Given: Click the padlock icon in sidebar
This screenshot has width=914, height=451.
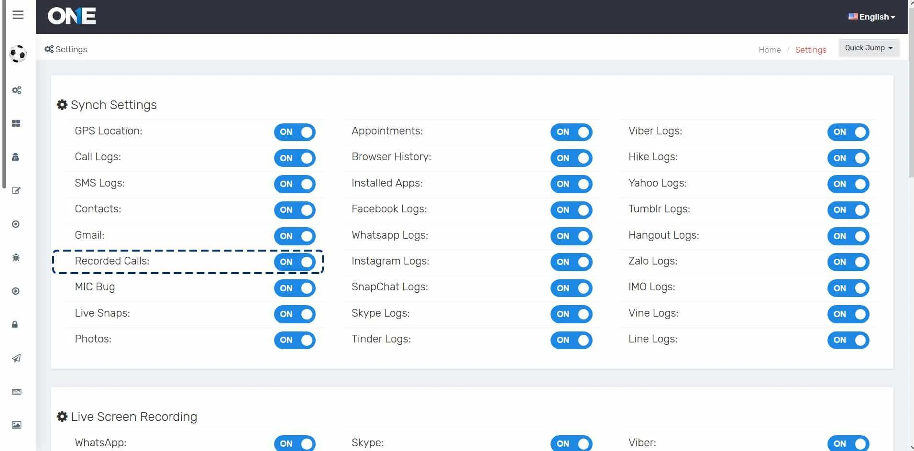Looking at the screenshot, I should (15, 325).
